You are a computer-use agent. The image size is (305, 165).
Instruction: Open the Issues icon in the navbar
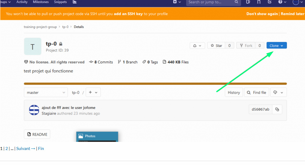click(248, 2)
